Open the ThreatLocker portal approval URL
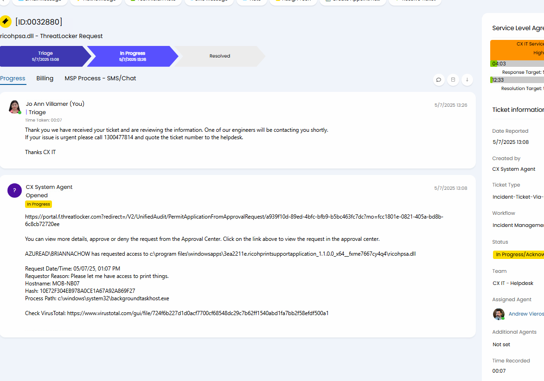 pos(234,220)
